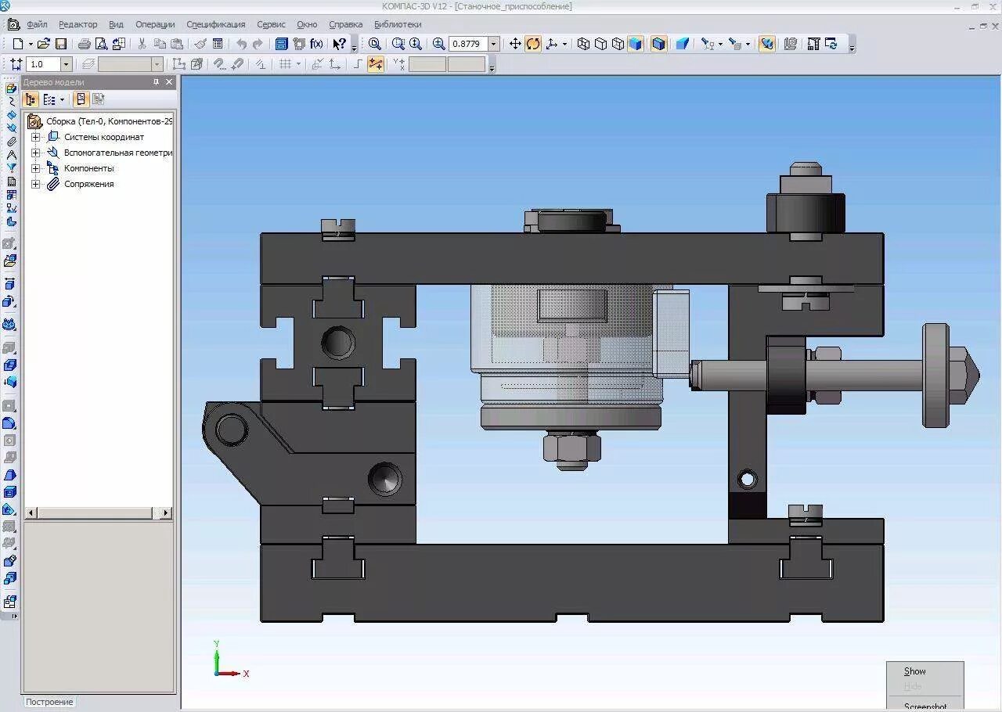Expand the Компоненты node
The width and height of the screenshot is (1002, 712).
pos(35,168)
